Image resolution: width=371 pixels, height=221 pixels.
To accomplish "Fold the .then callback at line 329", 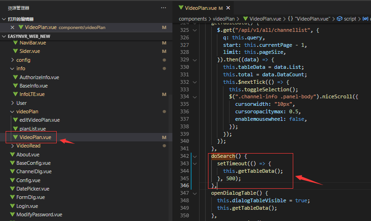I will tap(195, 60).
